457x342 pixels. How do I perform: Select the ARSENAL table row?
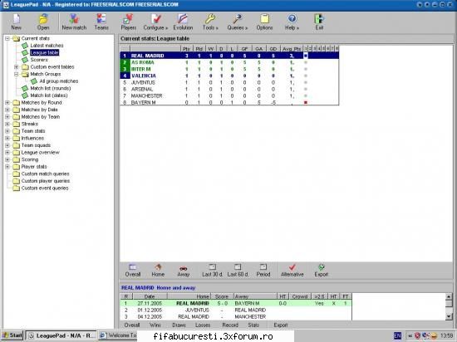[x=229, y=89]
